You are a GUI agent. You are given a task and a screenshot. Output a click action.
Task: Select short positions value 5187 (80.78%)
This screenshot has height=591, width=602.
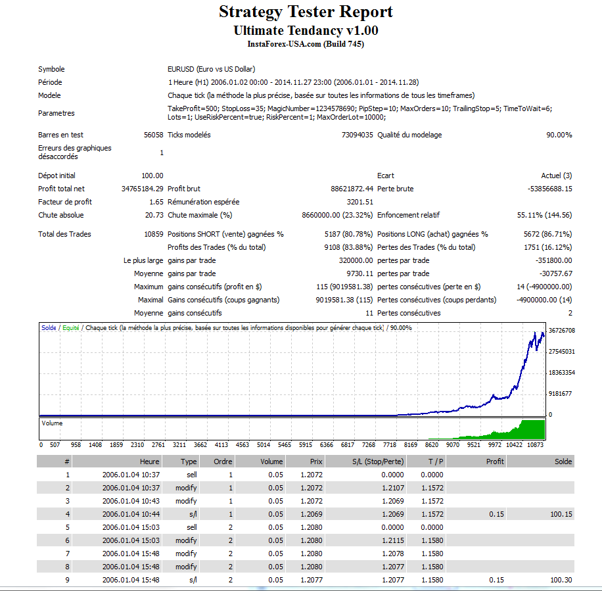(x=348, y=234)
